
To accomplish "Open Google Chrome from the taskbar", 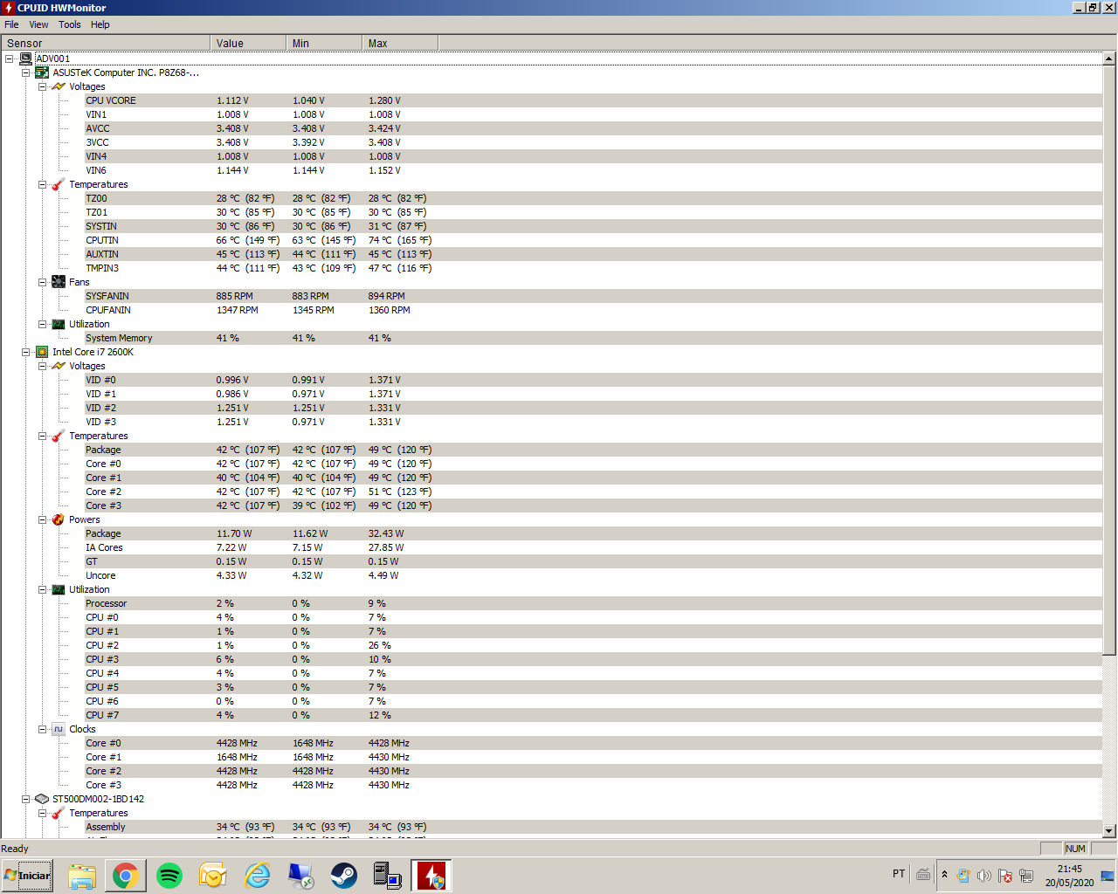I will [x=126, y=876].
